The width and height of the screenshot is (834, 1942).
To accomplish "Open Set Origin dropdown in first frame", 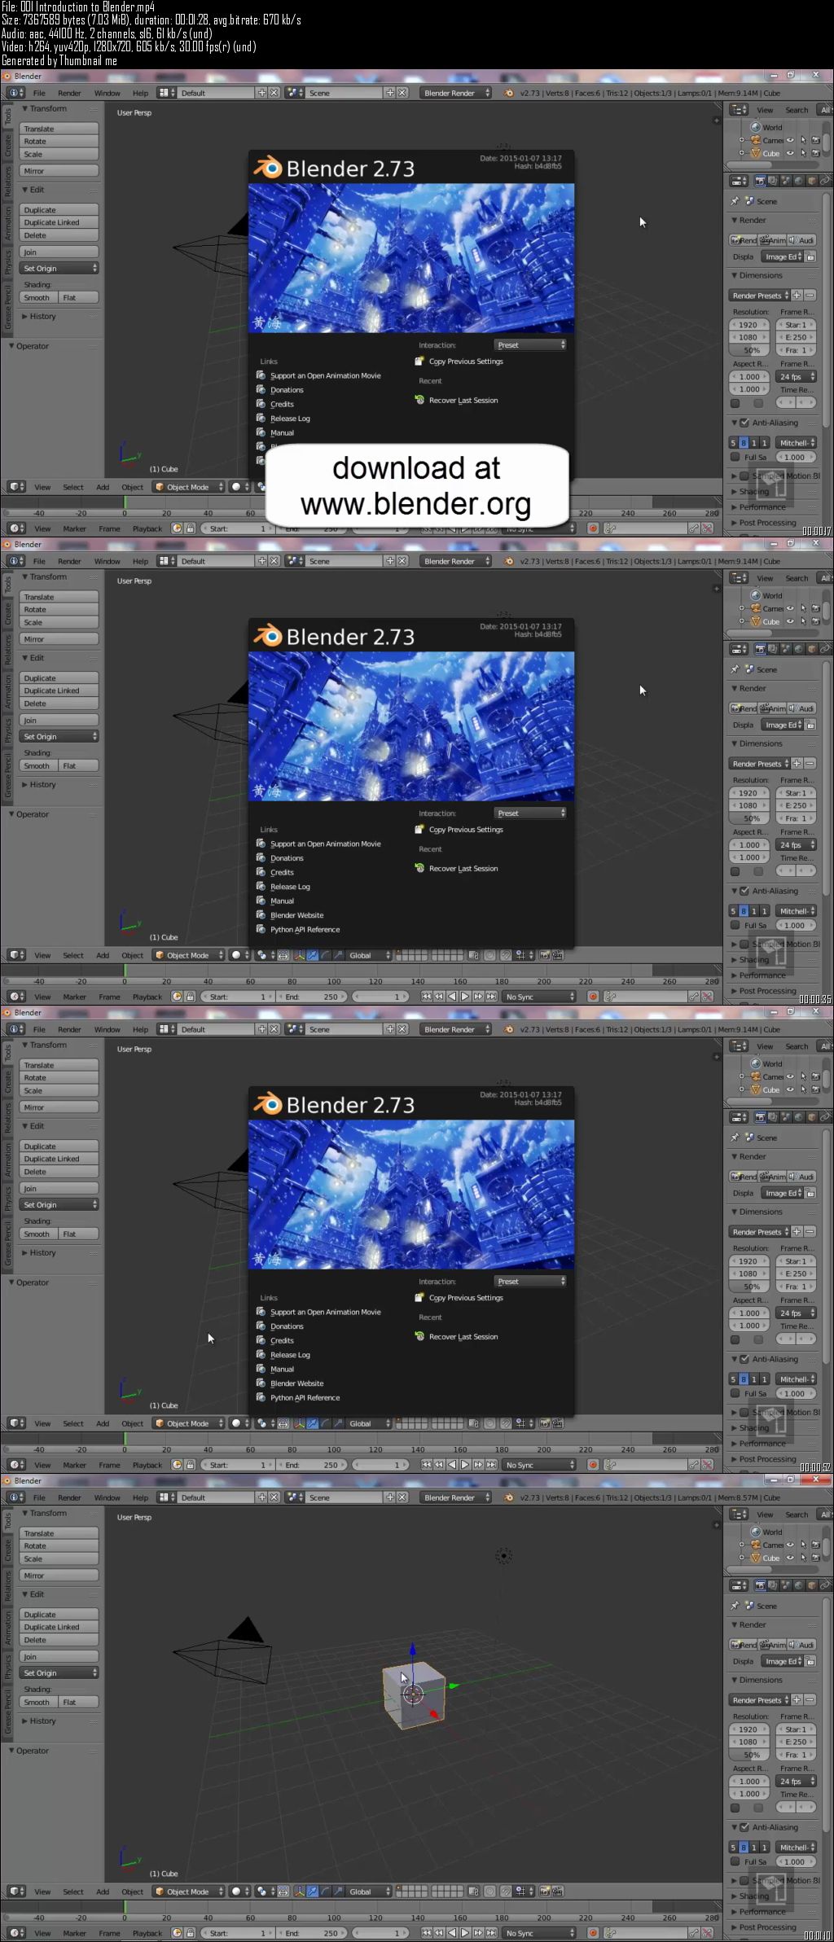I will (59, 268).
